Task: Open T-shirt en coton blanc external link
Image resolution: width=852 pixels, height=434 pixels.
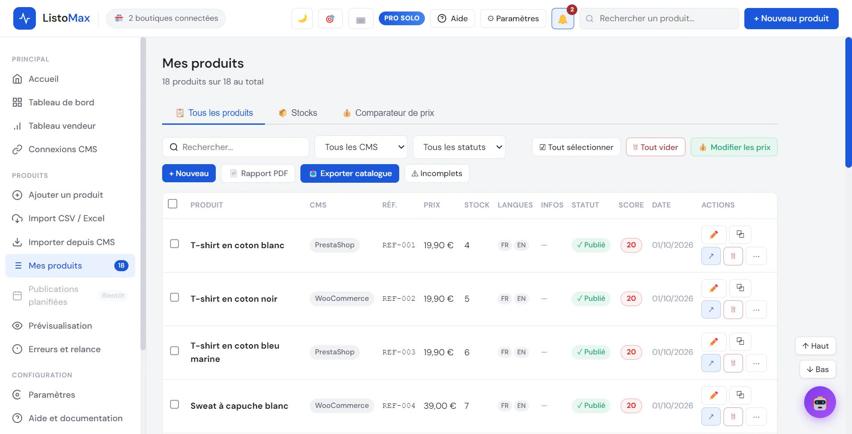Action: point(711,256)
